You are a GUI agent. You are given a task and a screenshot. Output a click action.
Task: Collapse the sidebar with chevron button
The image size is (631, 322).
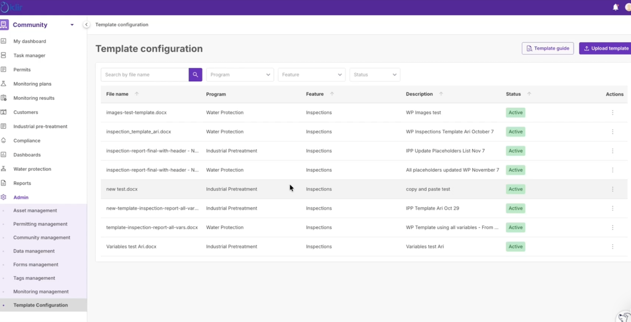pyautogui.click(x=86, y=24)
